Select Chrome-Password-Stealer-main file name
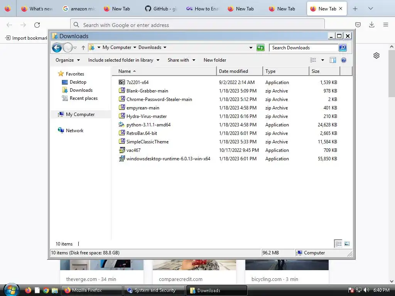This screenshot has width=395, height=296. (159, 99)
